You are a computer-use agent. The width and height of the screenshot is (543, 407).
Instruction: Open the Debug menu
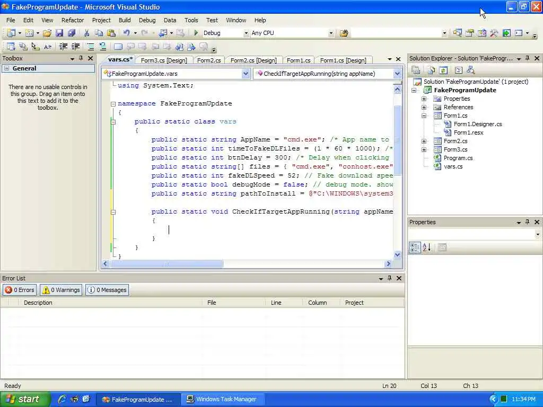147,20
